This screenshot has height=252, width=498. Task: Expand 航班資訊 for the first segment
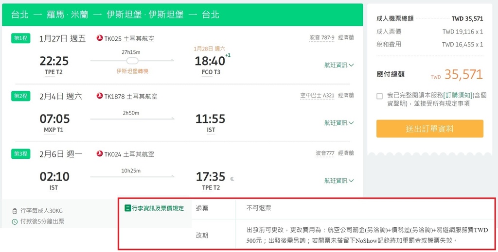click(339, 65)
